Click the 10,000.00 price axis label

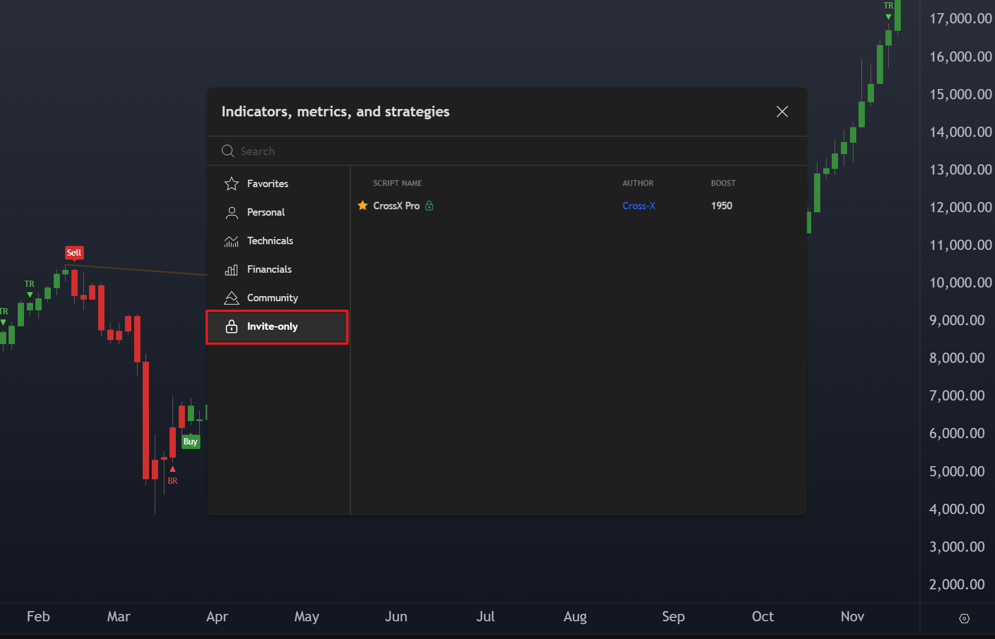tap(960, 283)
